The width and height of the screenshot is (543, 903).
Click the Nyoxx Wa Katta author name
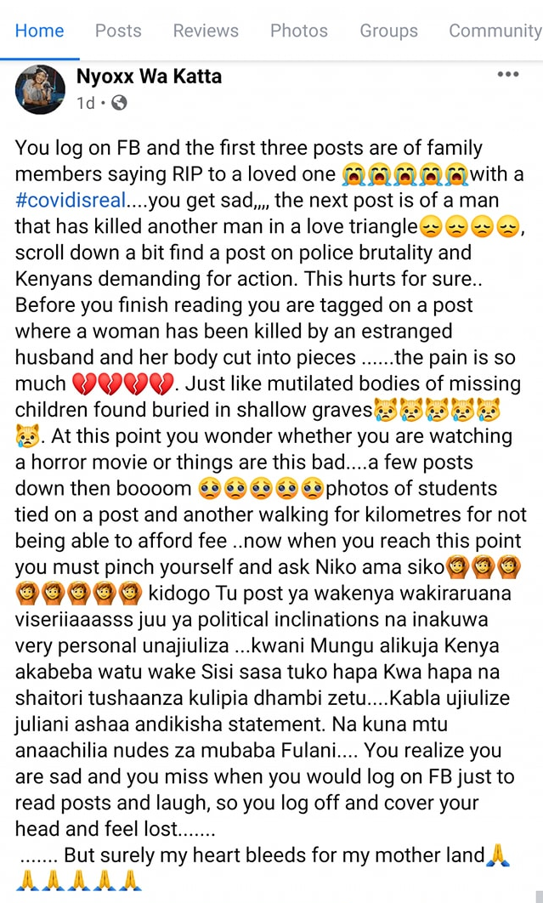click(150, 76)
